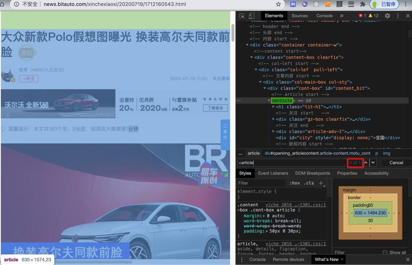
Task: Click the +关注 follow button
Action: click(29, 78)
